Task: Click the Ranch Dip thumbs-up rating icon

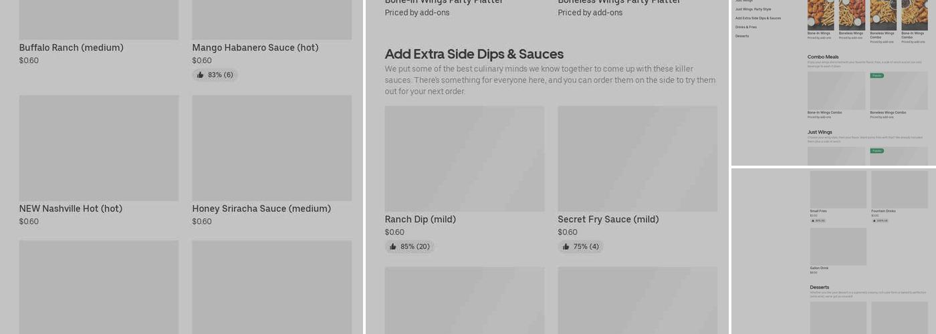Action: [x=393, y=246]
